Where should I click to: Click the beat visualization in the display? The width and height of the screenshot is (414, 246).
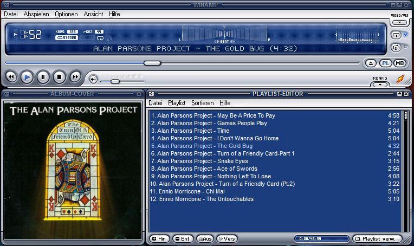point(224,34)
